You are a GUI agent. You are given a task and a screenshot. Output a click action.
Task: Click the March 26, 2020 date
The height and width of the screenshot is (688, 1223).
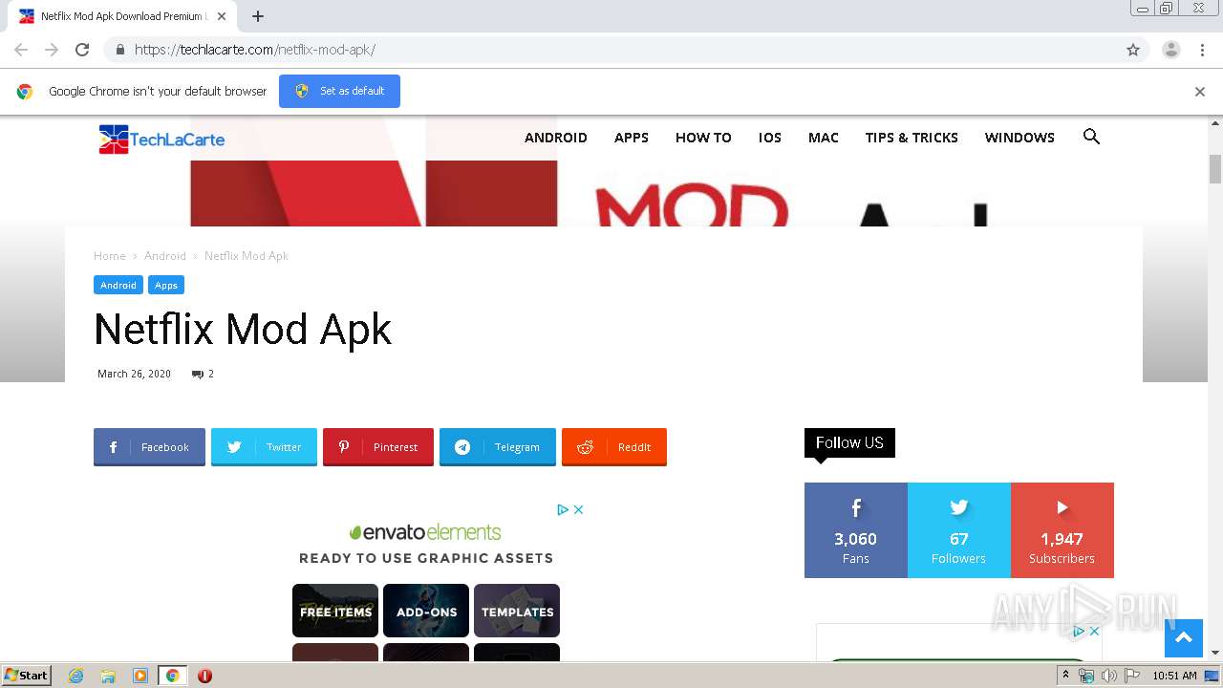pos(134,375)
